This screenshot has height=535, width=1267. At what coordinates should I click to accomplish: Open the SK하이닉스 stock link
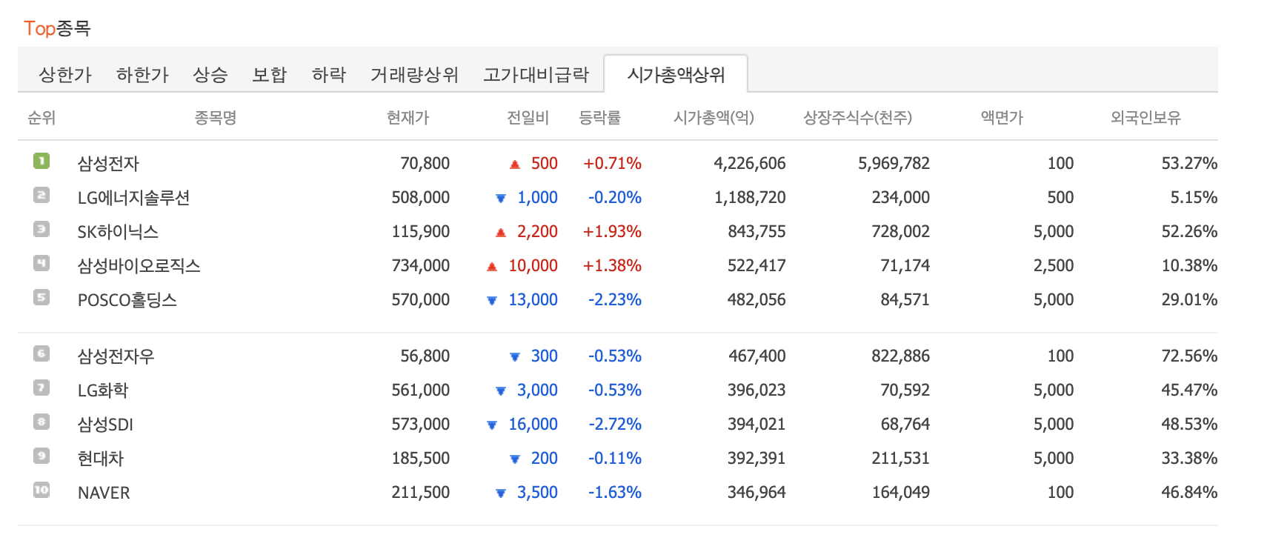118,232
